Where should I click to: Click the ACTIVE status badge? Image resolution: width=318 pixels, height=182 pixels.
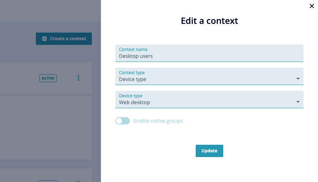(48, 78)
